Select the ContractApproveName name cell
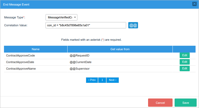The image size is (199, 108). tap(21, 69)
